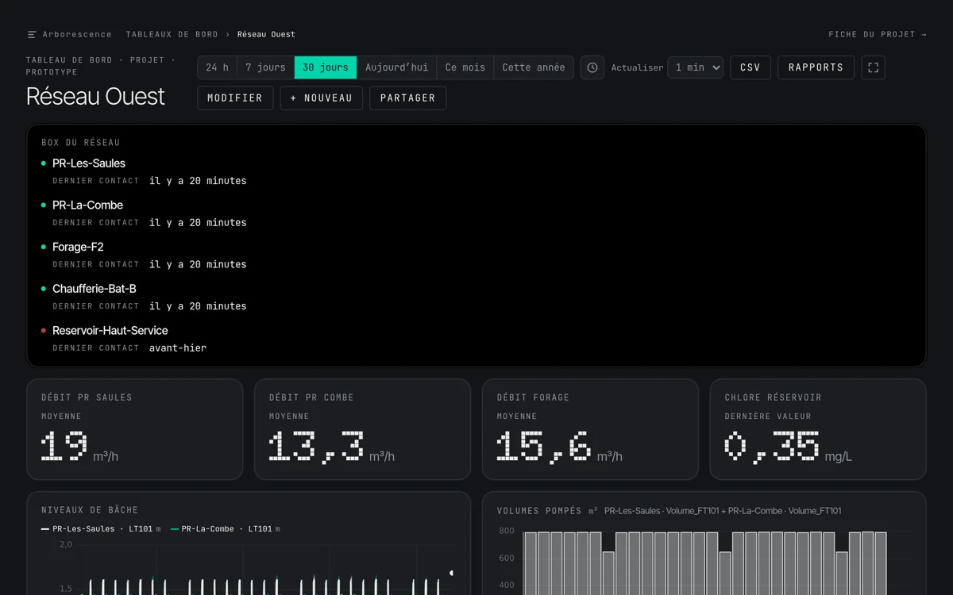Choose the 30 jours range

click(326, 67)
